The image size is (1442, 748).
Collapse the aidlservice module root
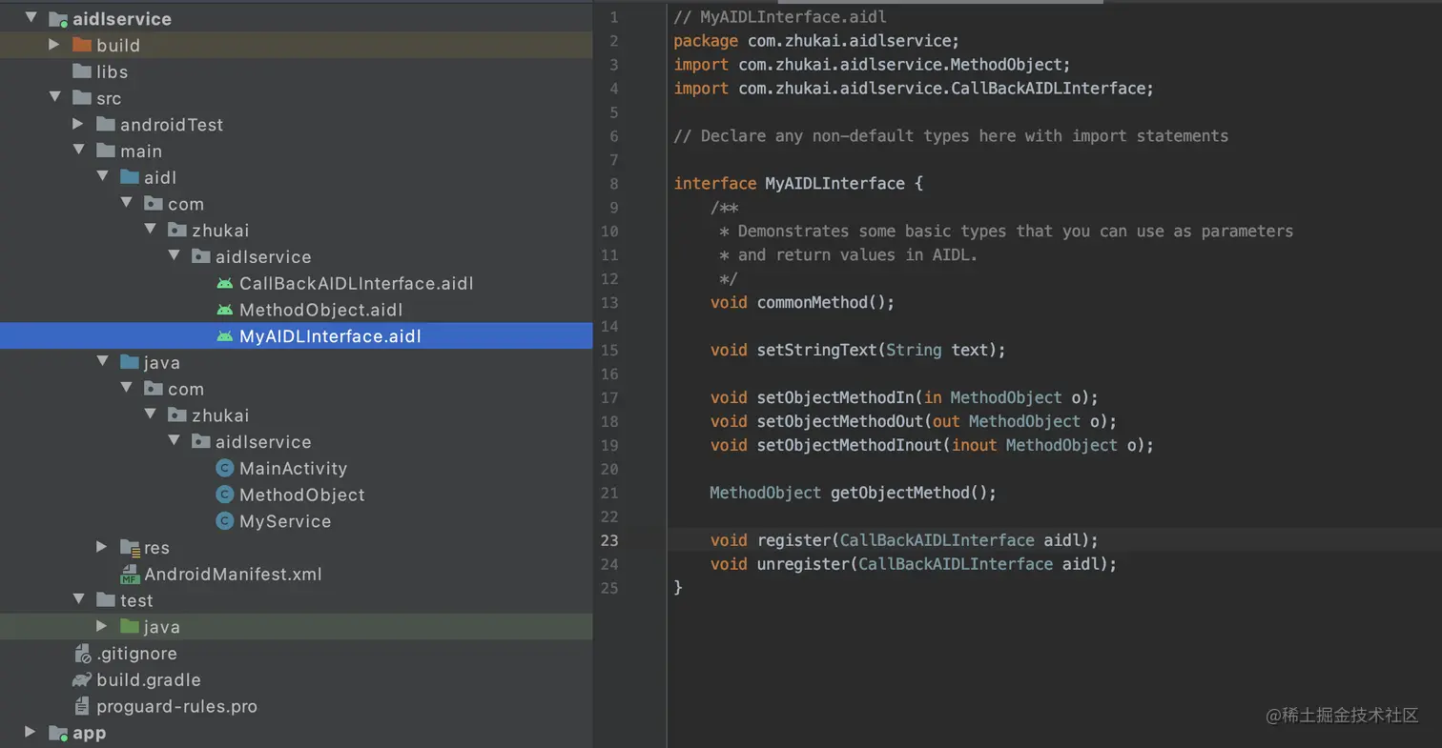point(31,18)
